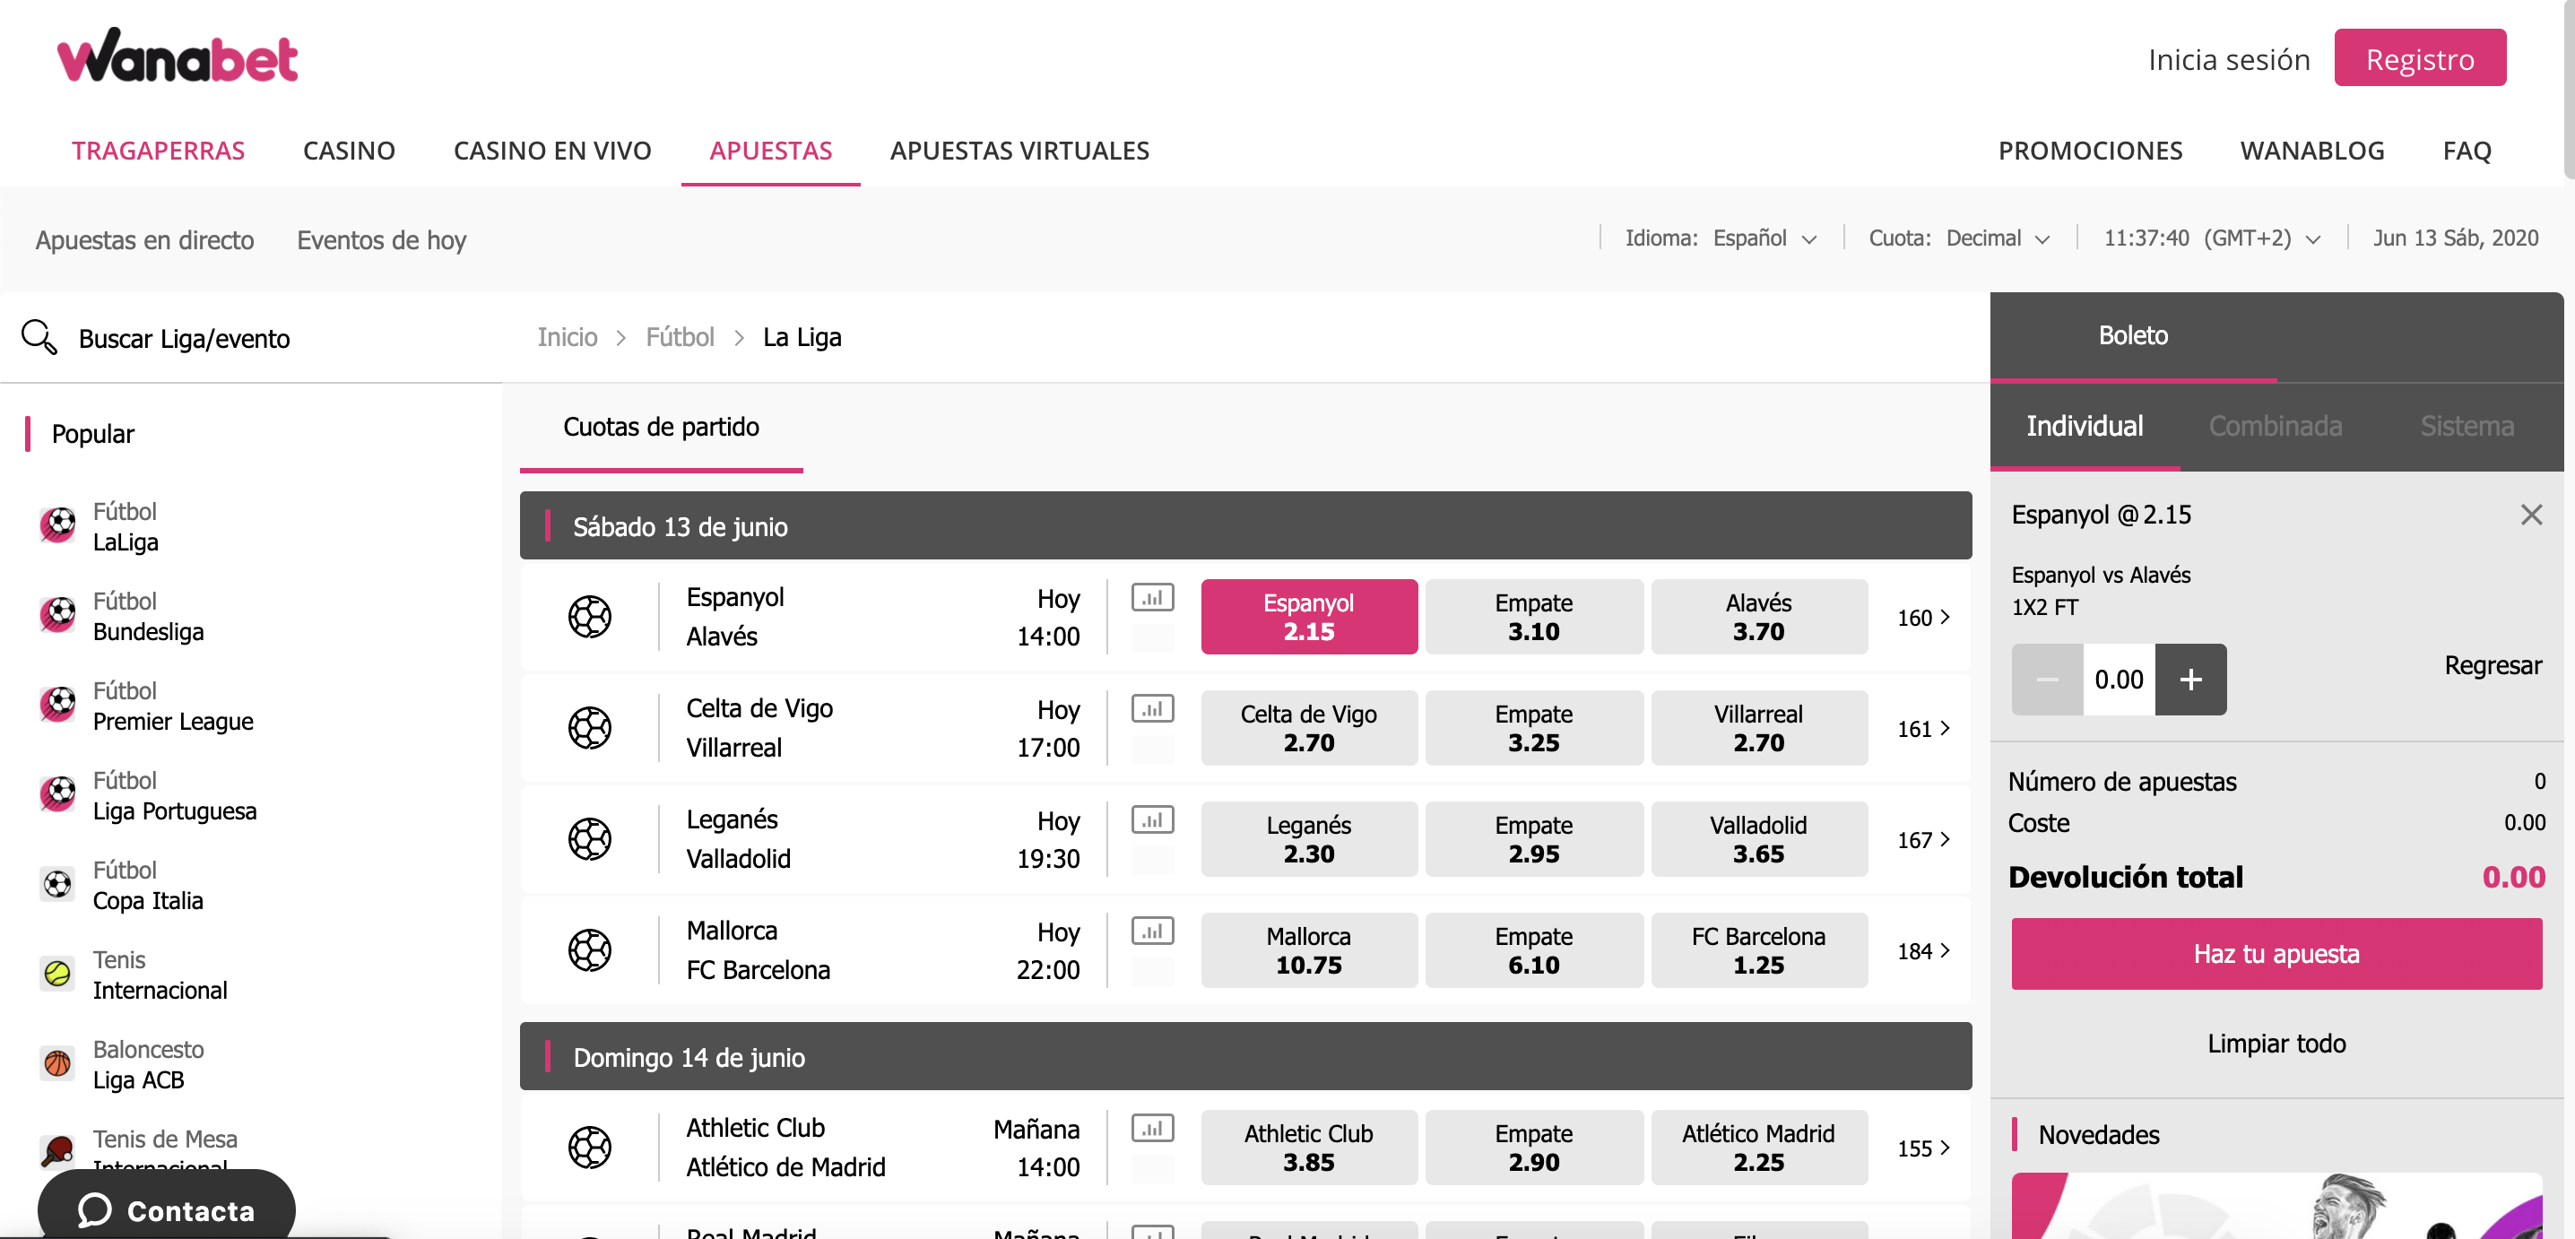Open Contacta chat bubble
2575x1239 pixels.
[x=166, y=1207]
